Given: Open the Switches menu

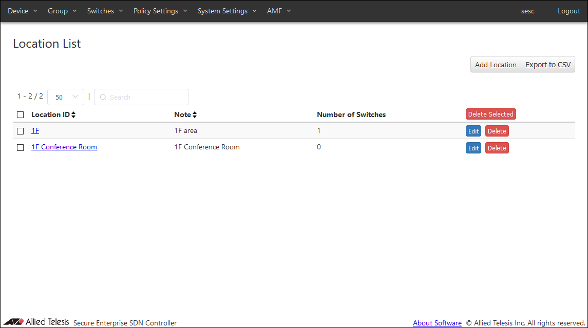Looking at the screenshot, I should (x=105, y=11).
